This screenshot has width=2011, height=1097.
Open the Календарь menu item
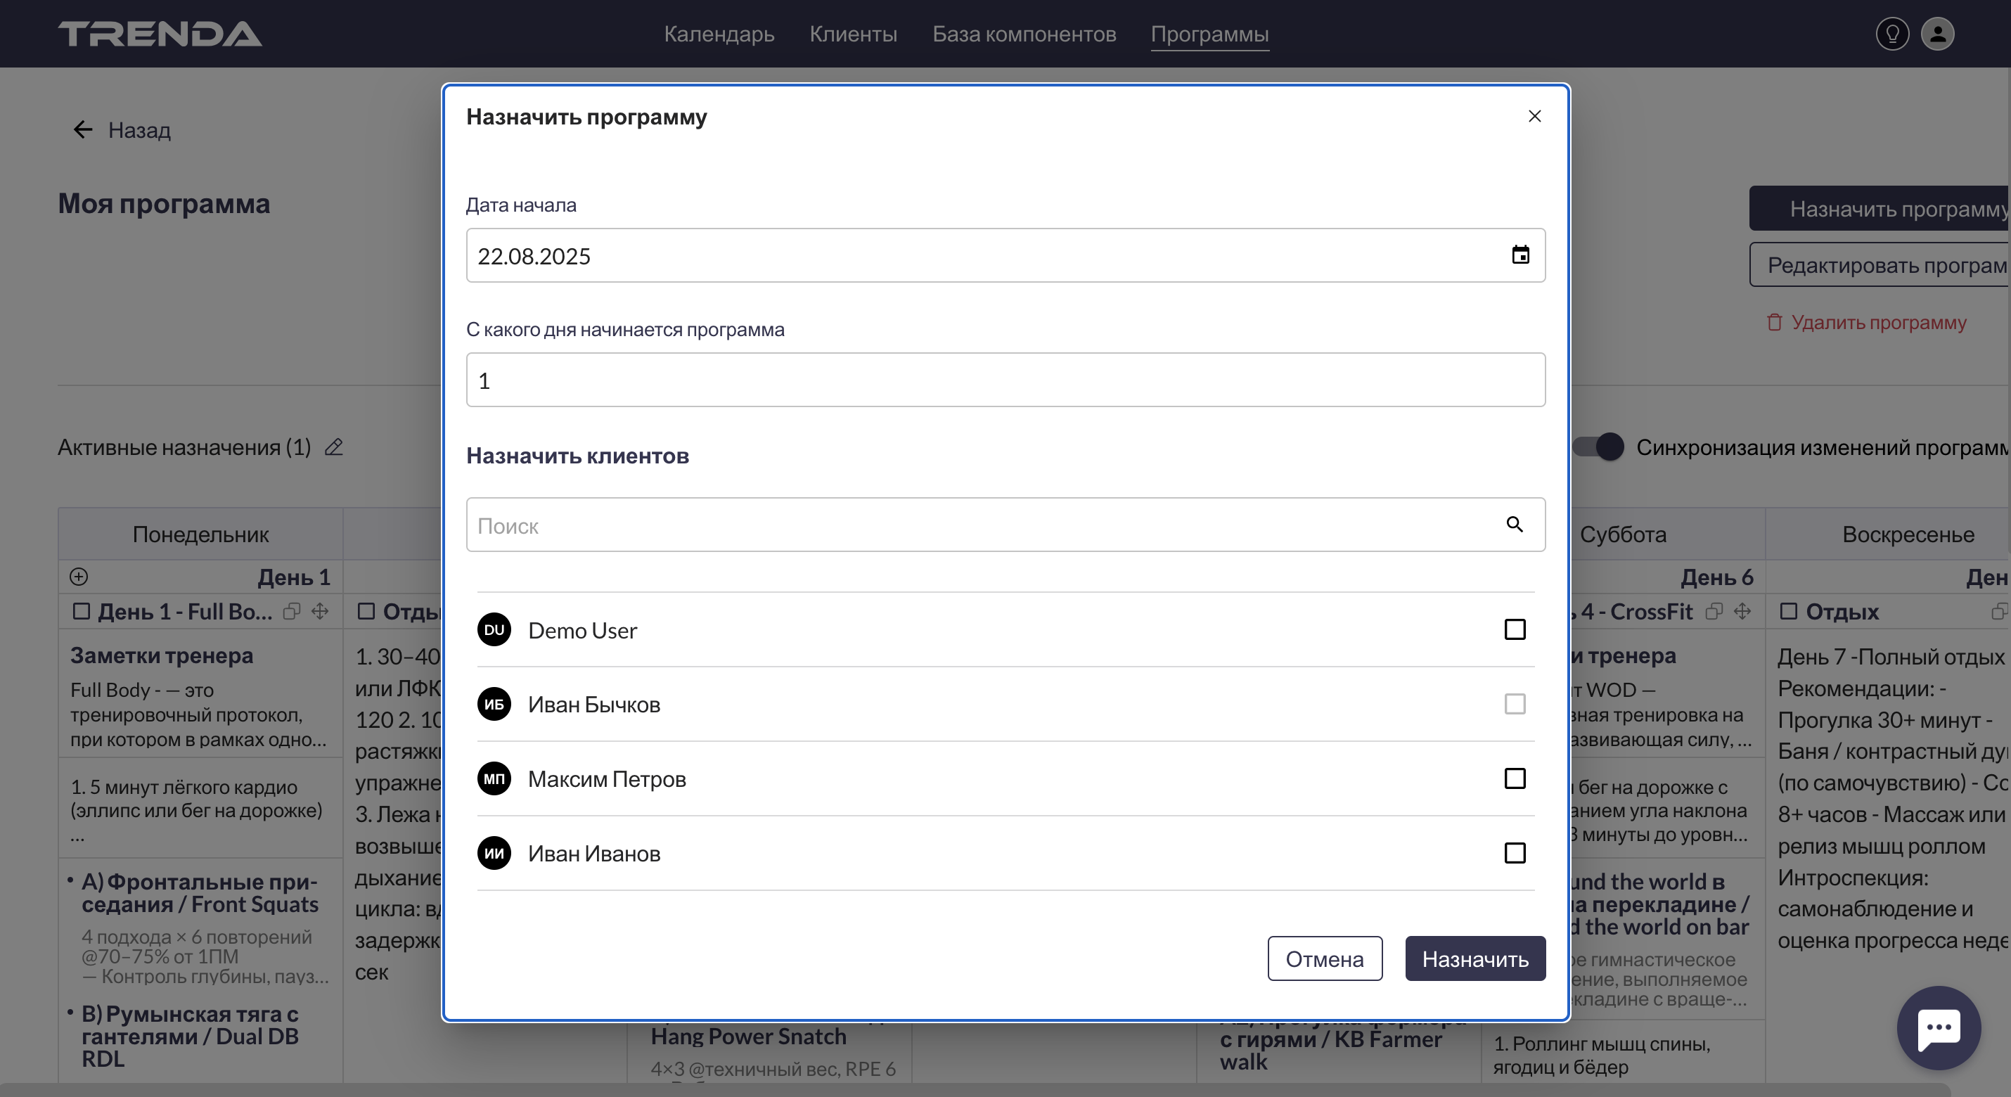[718, 34]
